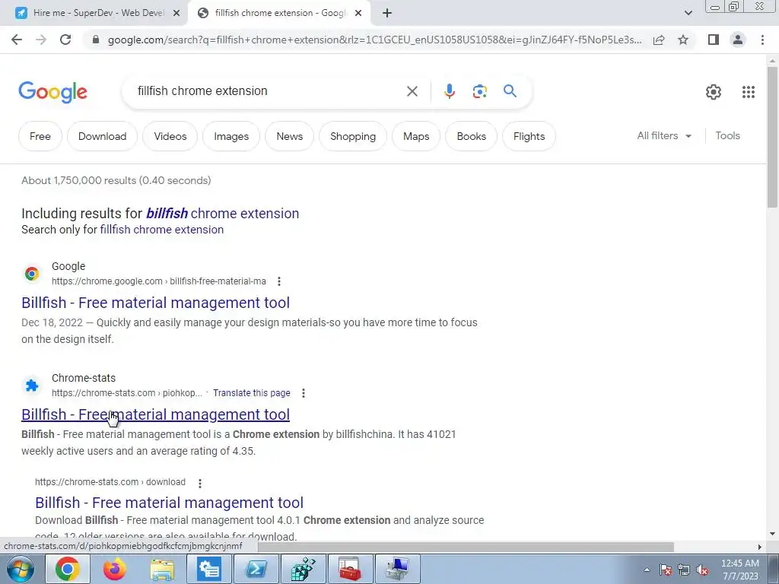Open Chrome-stats Billfish result title
Screen dimensions: 779x584
pos(155,414)
